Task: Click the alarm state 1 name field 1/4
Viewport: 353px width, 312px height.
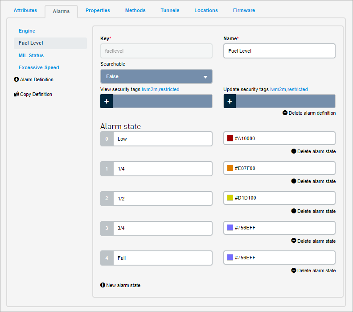Action: point(163,169)
